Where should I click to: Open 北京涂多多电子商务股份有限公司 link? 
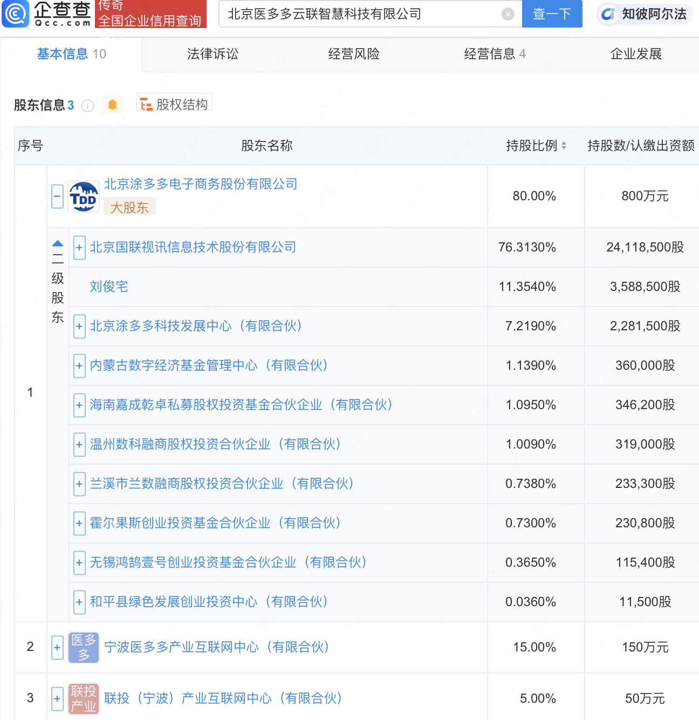click(201, 184)
